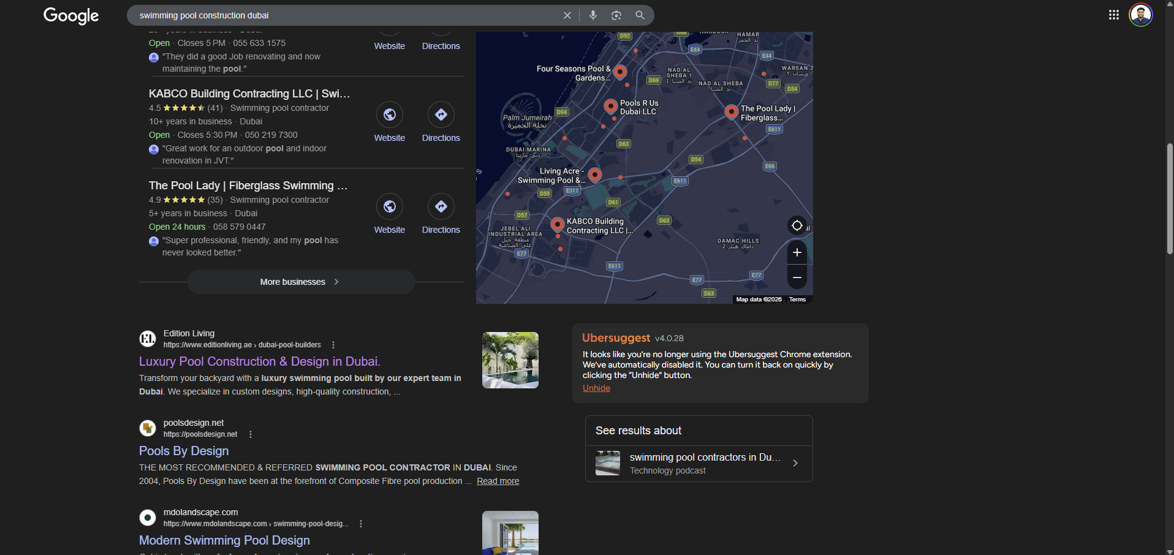Click phone number 058 579 0447
1174x555 pixels.
click(x=240, y=227)
